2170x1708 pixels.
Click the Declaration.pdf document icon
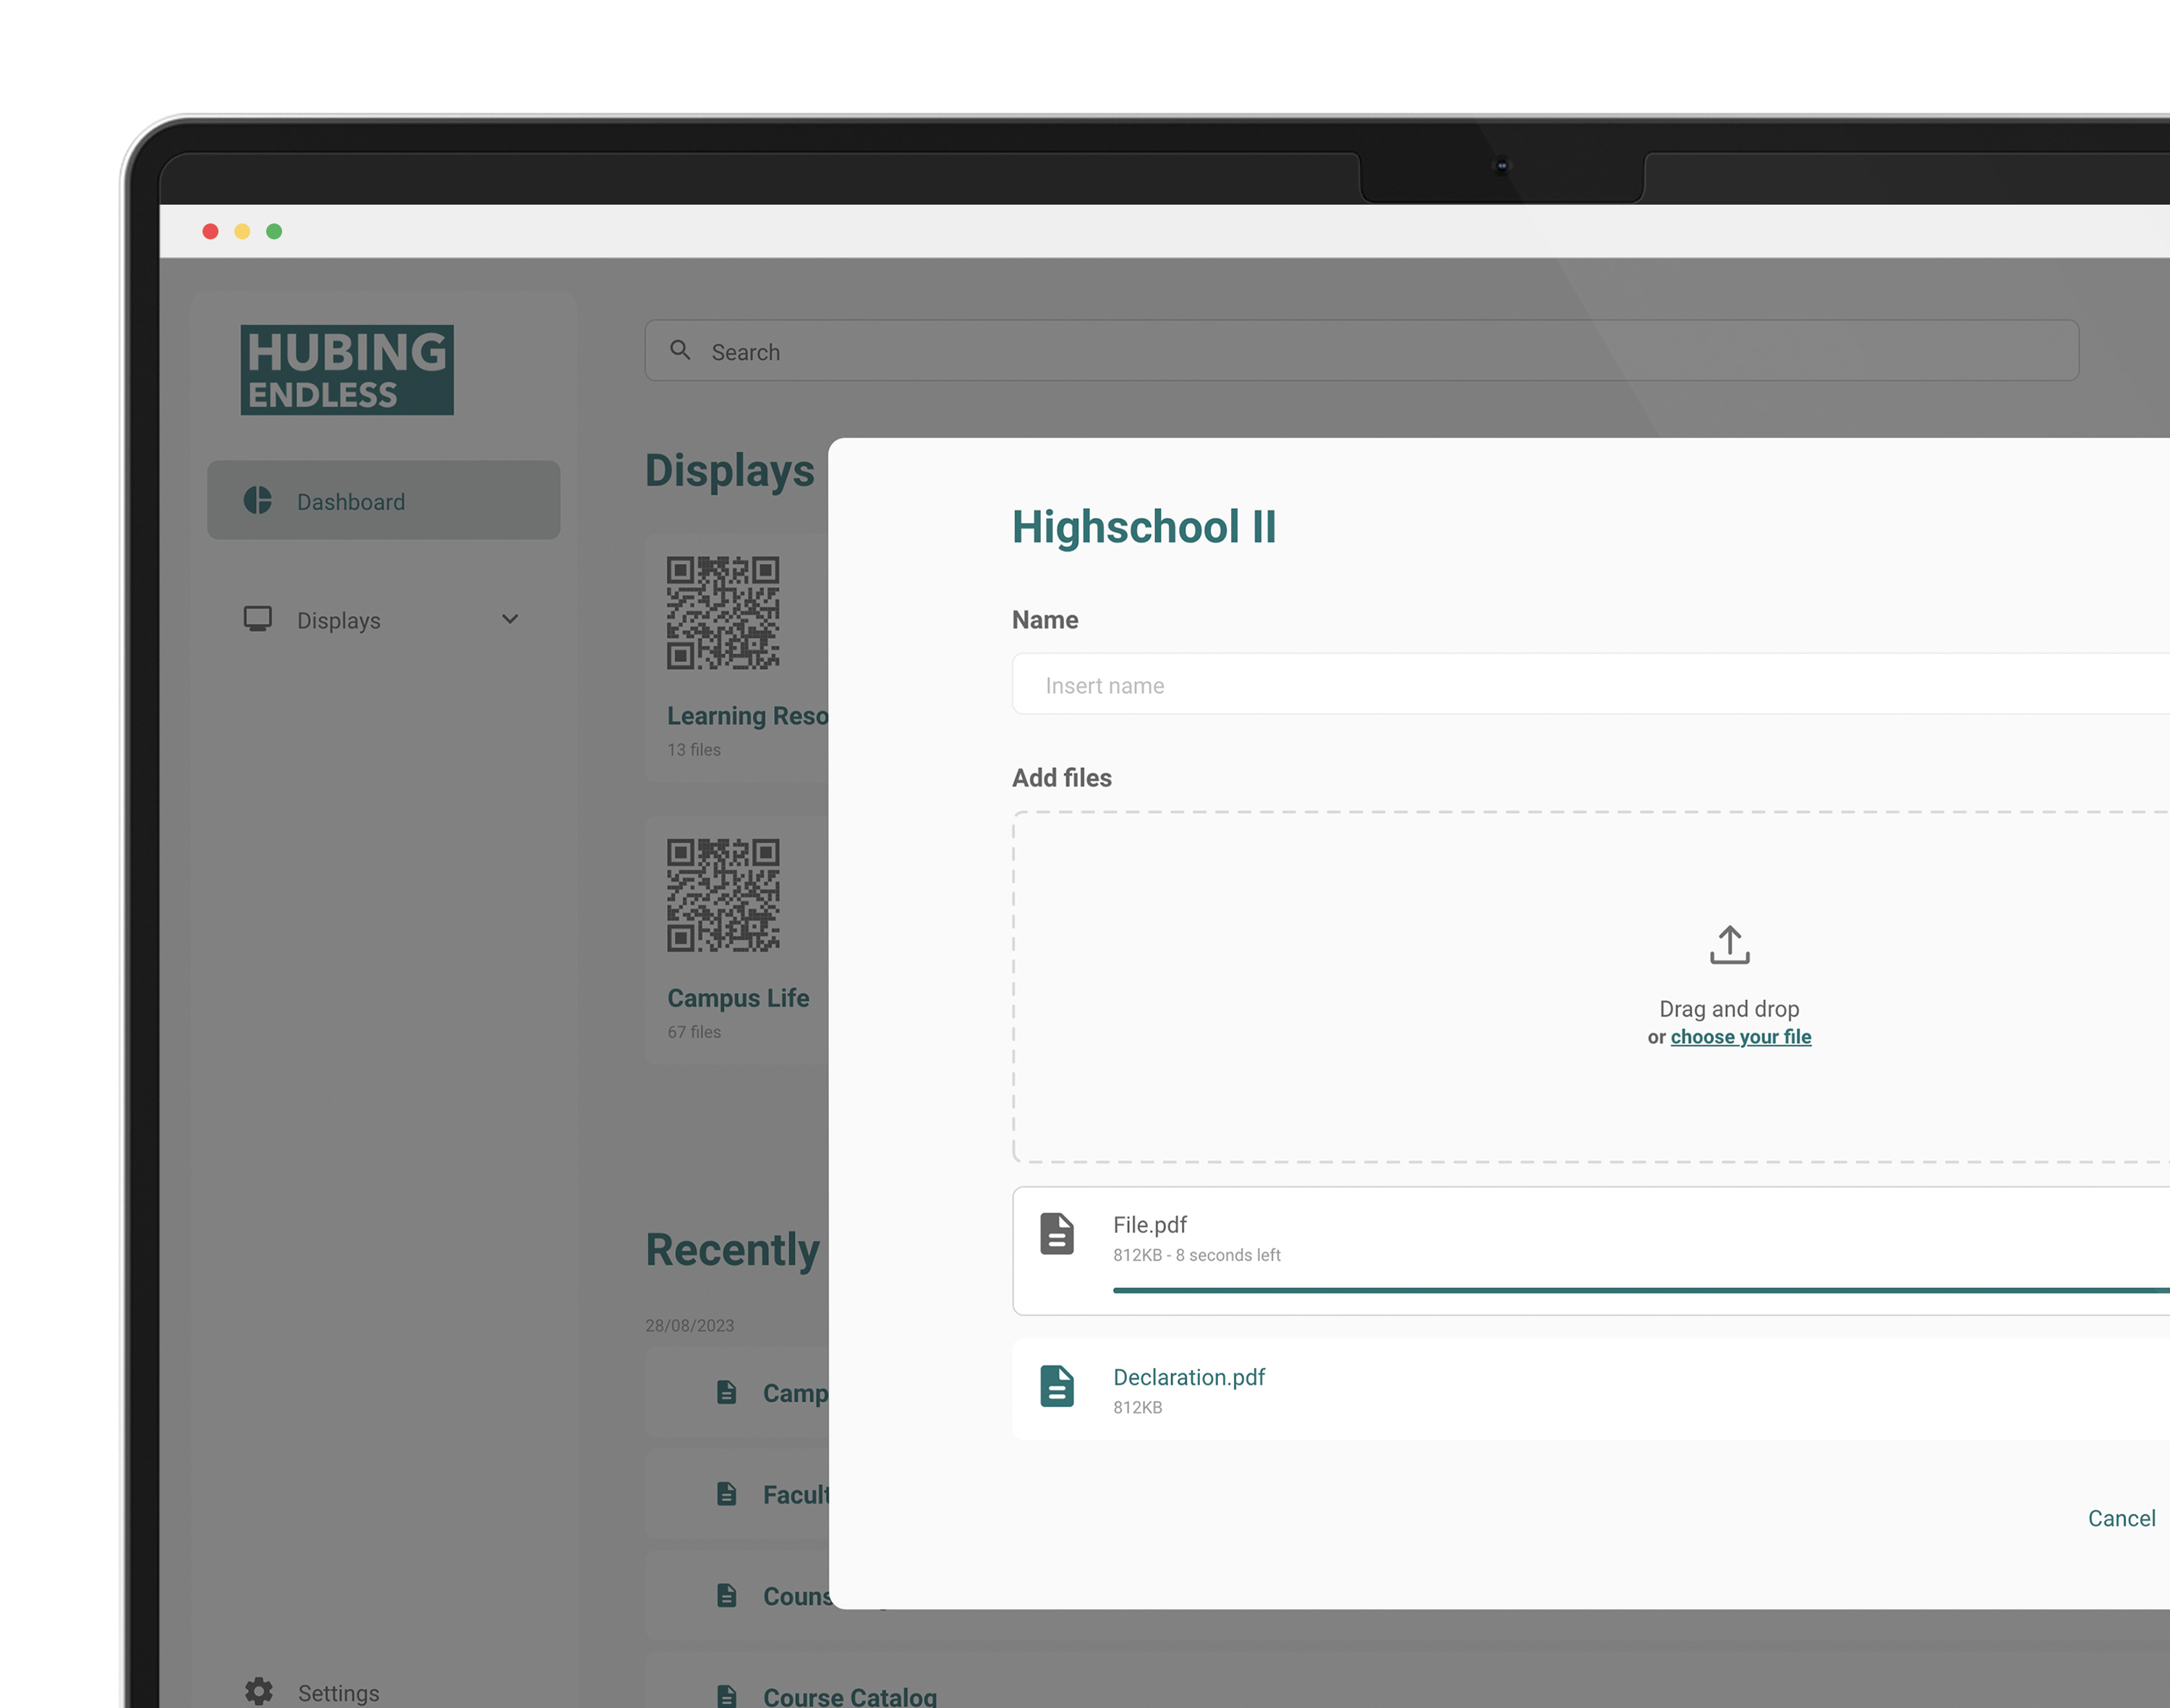pos(1057,1386)
